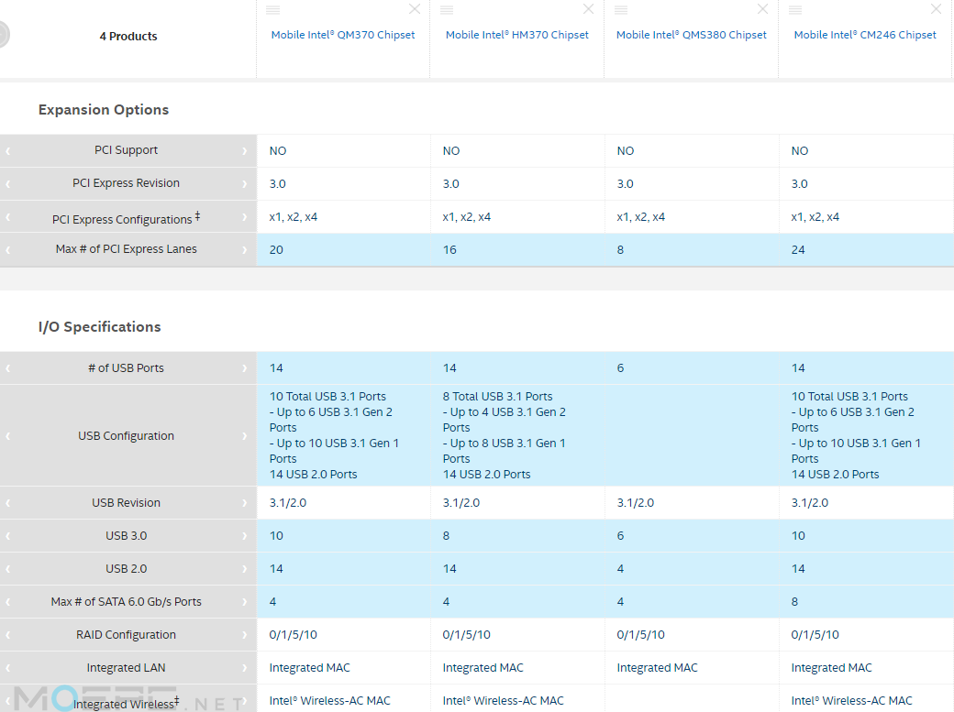Screen dimensions: 954x712
Task: Click left chevron on Max SATA Ports row
Action: pyautogui.click(x=8, y=602)
